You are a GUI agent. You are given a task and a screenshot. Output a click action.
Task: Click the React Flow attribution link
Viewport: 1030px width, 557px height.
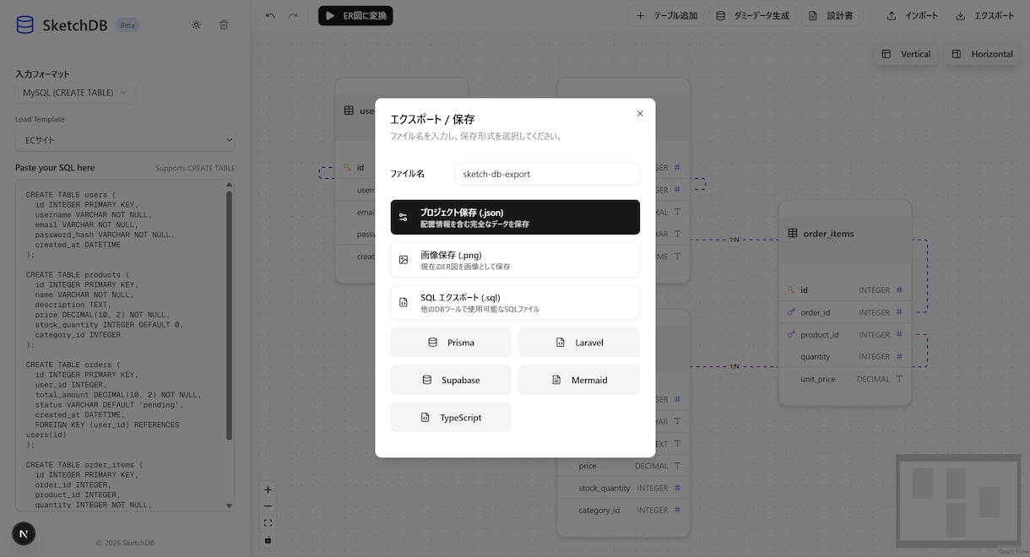point(1012,552)
